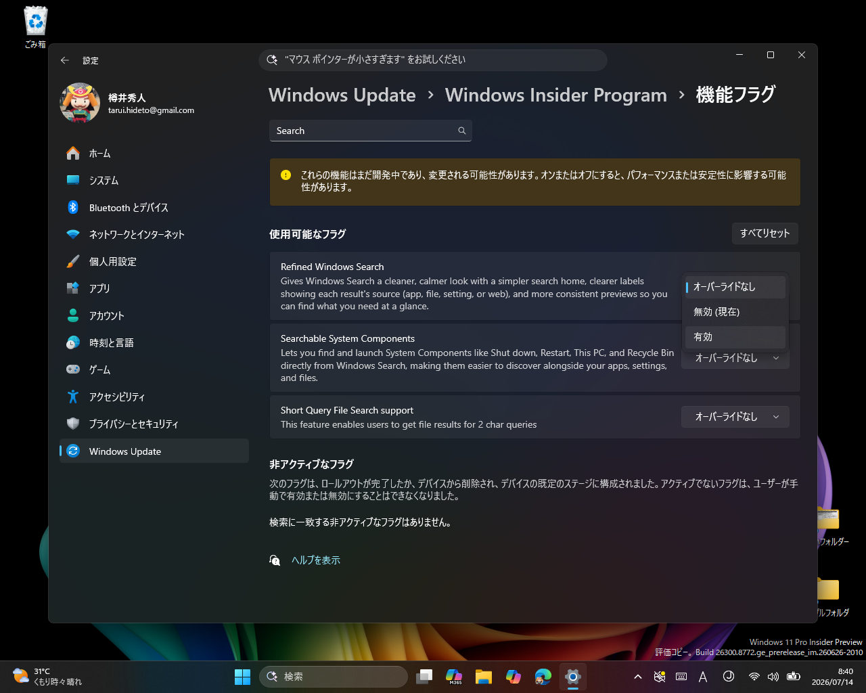Click the Settings gear taskbar icon

pyautogui.click(x=573, y=677)
